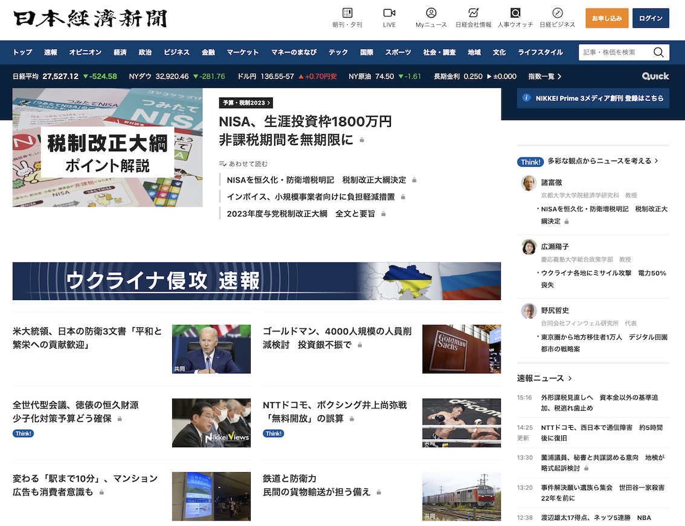Open 経済 navigation item
The image size is (685, 526).
point(120,53)
